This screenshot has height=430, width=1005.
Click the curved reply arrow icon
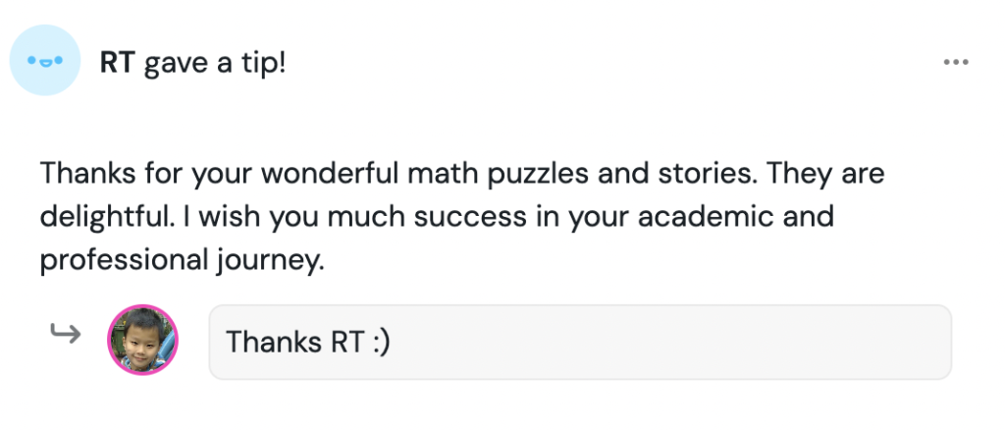(x=65, y=336)
